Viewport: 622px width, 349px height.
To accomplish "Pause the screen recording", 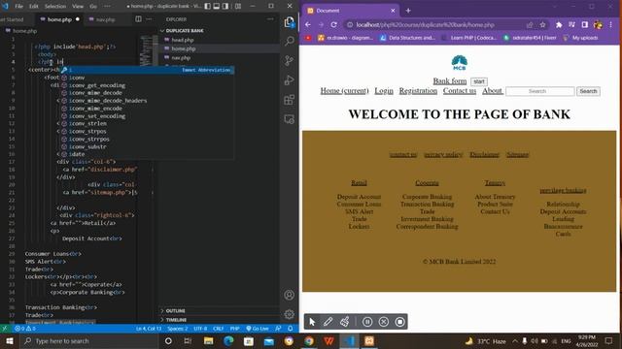I will click(x=367, y=322).
